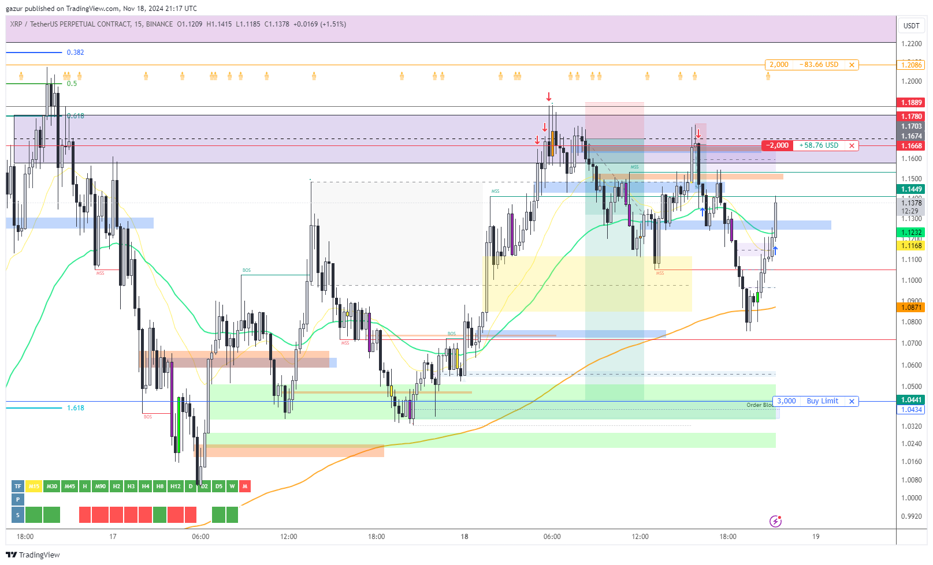Click the red 1.1668 position price label

click(911, 146)
